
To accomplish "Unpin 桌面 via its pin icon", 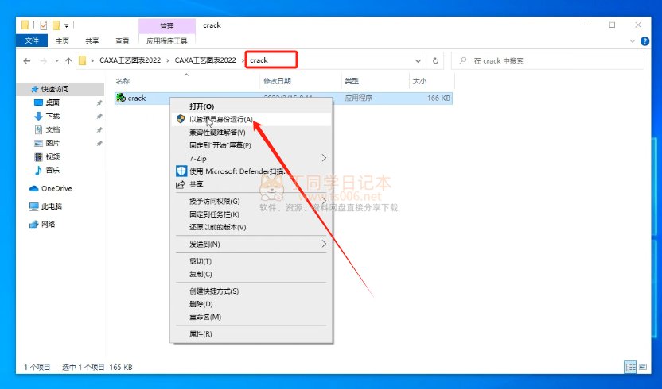I will (99, 103).
